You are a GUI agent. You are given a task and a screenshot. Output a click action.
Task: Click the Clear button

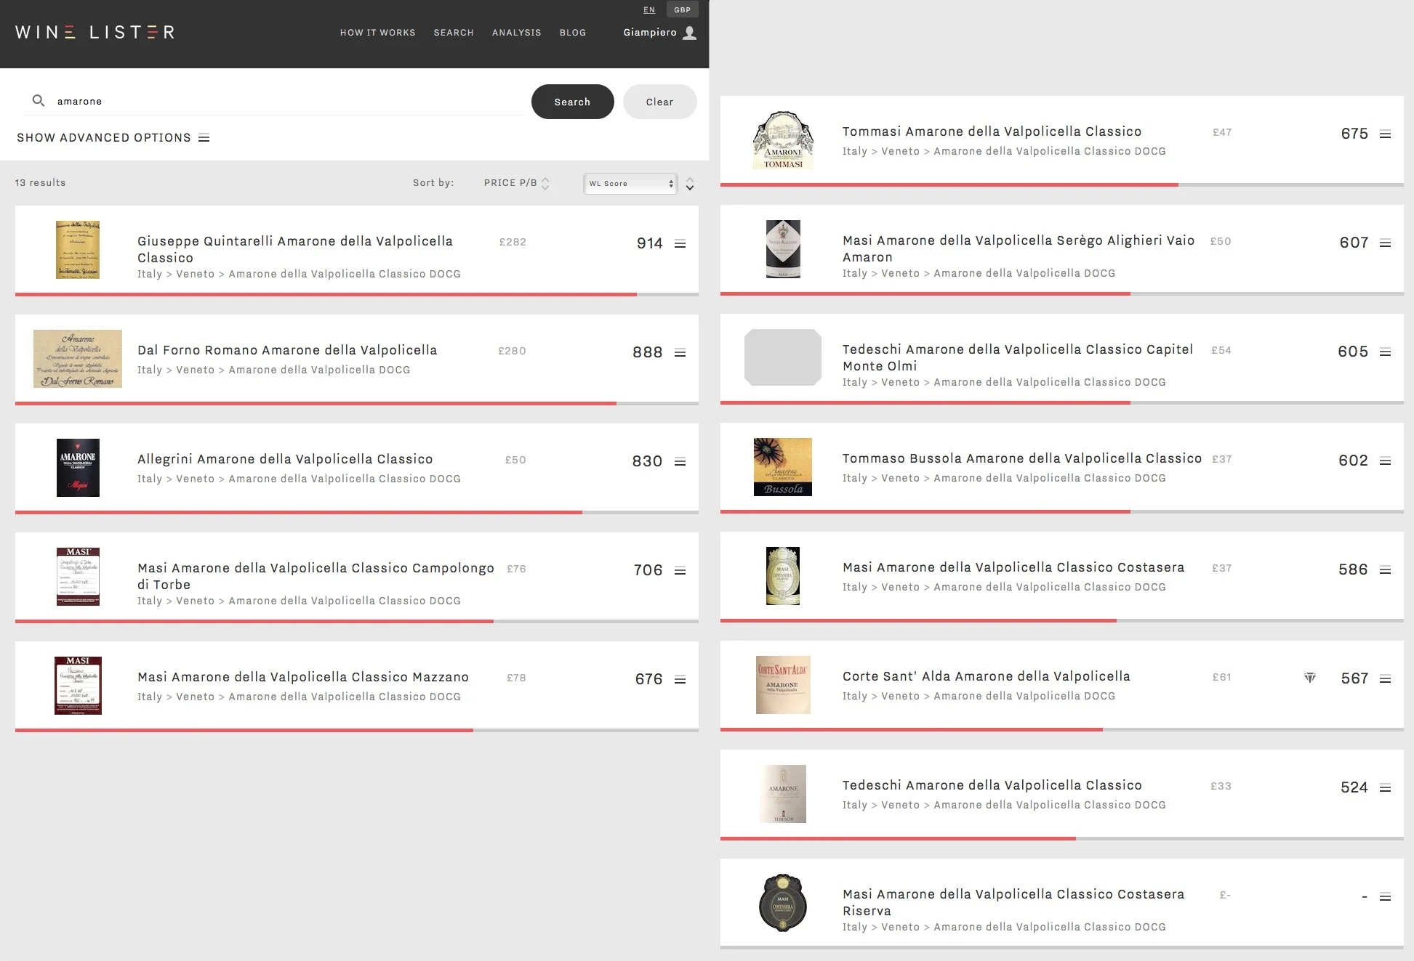[x=660, y=102]
